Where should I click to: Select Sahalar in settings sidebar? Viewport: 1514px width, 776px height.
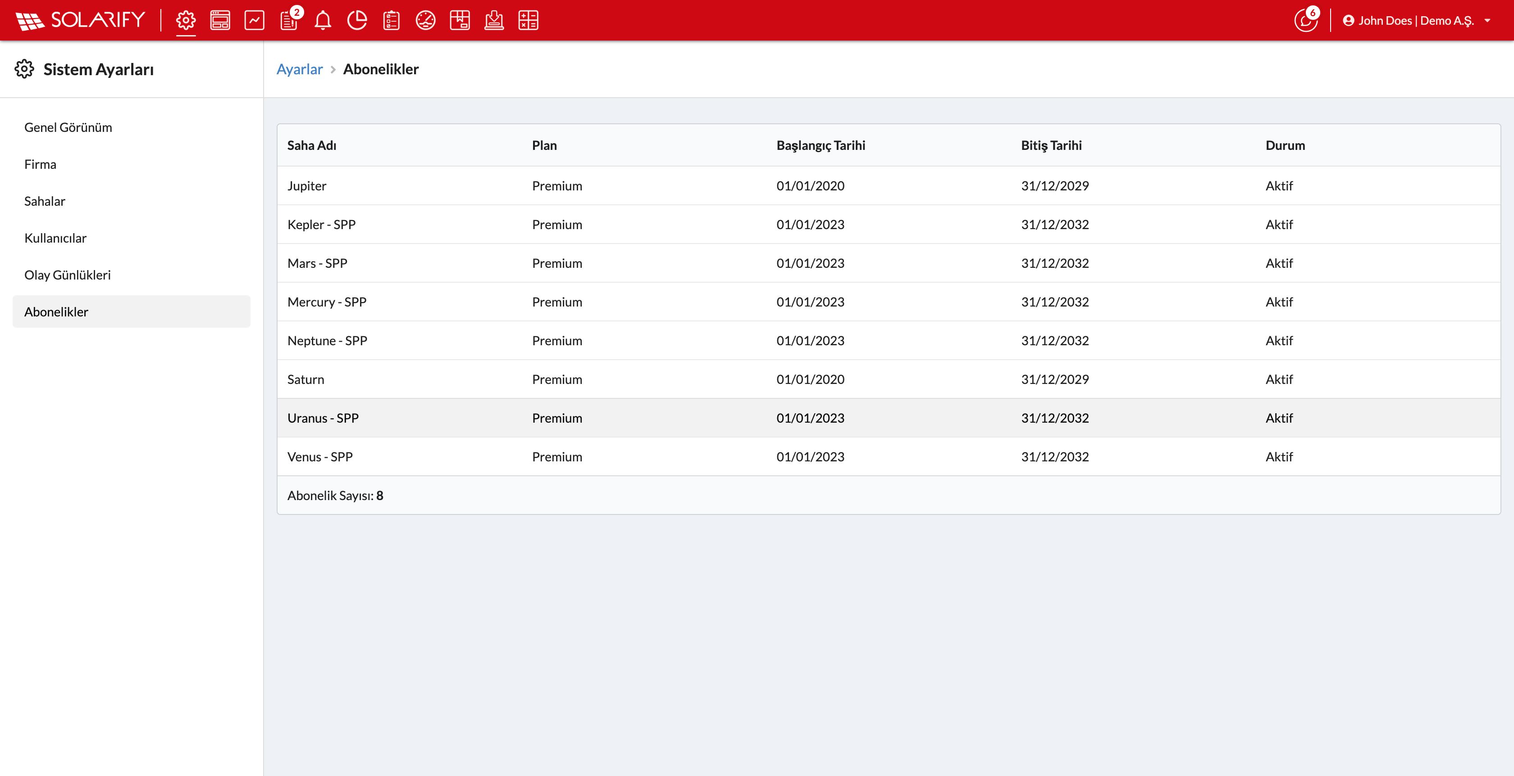[45, 201]
